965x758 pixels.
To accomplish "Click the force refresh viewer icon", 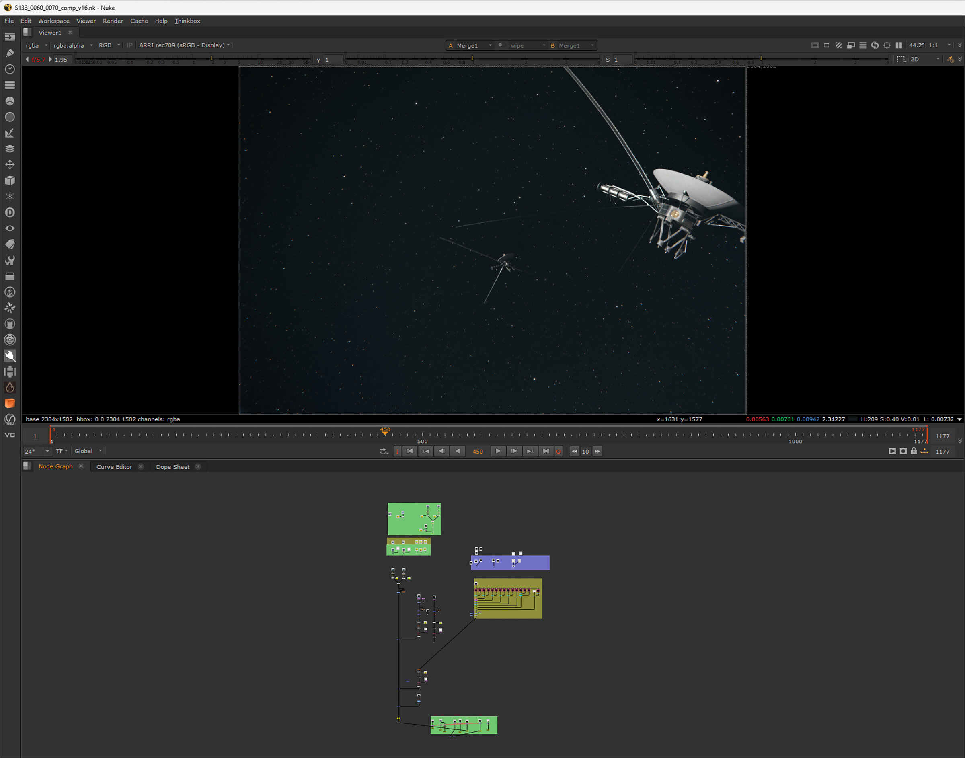I will [875, 45].
